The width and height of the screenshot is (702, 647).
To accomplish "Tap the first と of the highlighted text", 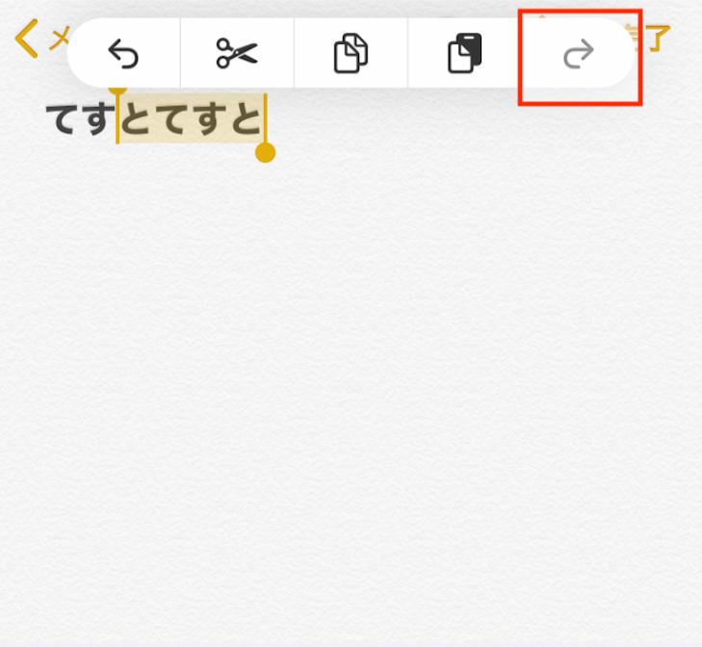I will tap(136, 119).
